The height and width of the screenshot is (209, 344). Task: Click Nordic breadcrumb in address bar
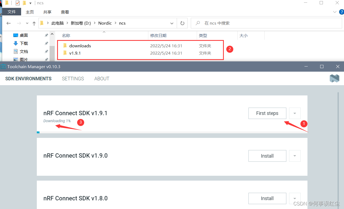105,23
